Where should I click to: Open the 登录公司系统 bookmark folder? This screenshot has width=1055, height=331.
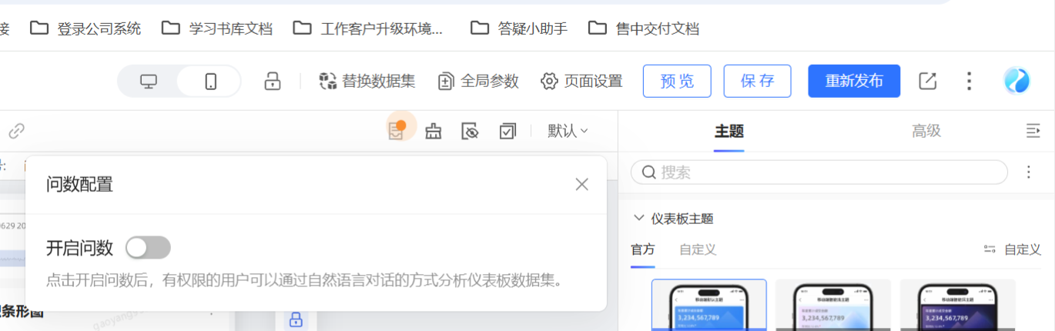[85, 28]
